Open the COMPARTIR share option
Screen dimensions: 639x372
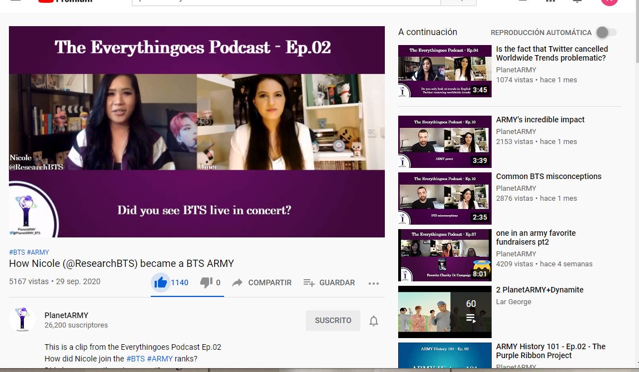click(x=261, y=282)
